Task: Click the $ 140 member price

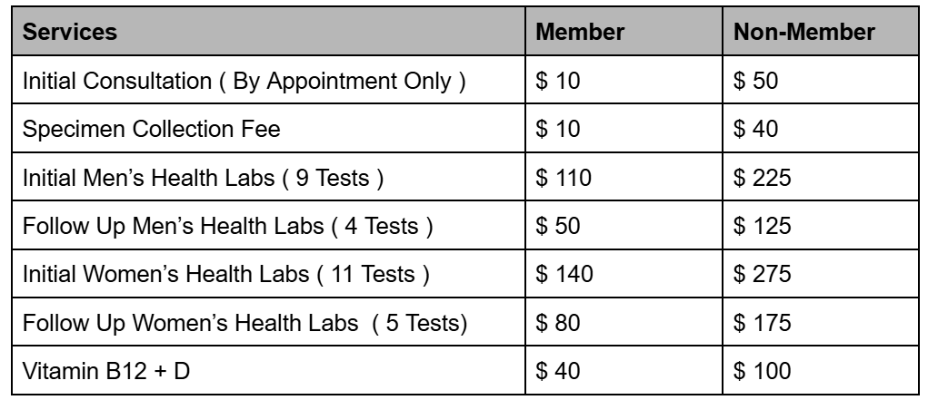Action: point(564,274)
